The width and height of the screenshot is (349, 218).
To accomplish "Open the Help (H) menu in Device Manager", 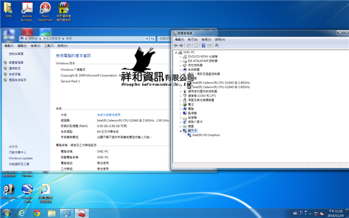I will click(220, 40).
